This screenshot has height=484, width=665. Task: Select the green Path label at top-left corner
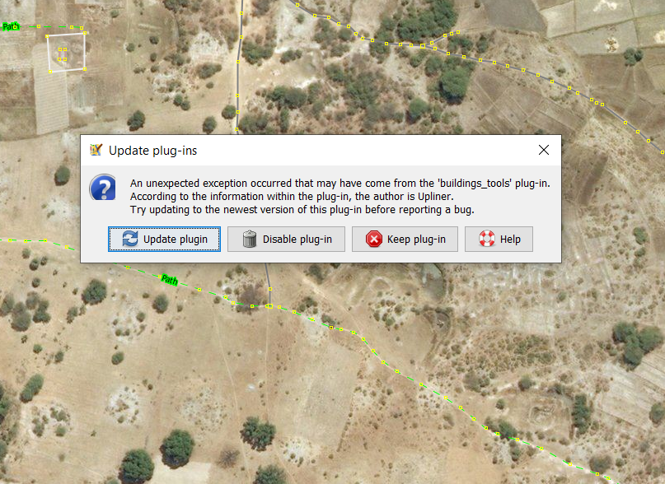pos(11,26)
